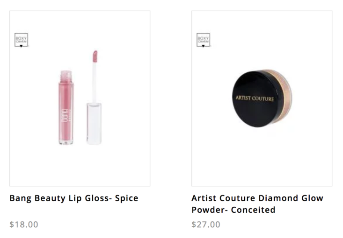The width and height of the screenshot is (343, 238).
Task: Click the black lid of the powder jar
Action: (x=256, y=99)
